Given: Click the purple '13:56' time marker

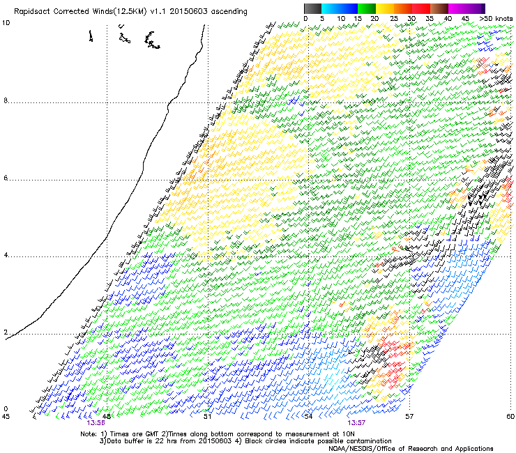Looking at the screenshot, I should tap(96, 423).
